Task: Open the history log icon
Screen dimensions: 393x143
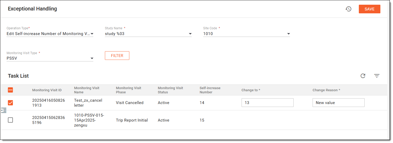Action: (x=348, y=9)
